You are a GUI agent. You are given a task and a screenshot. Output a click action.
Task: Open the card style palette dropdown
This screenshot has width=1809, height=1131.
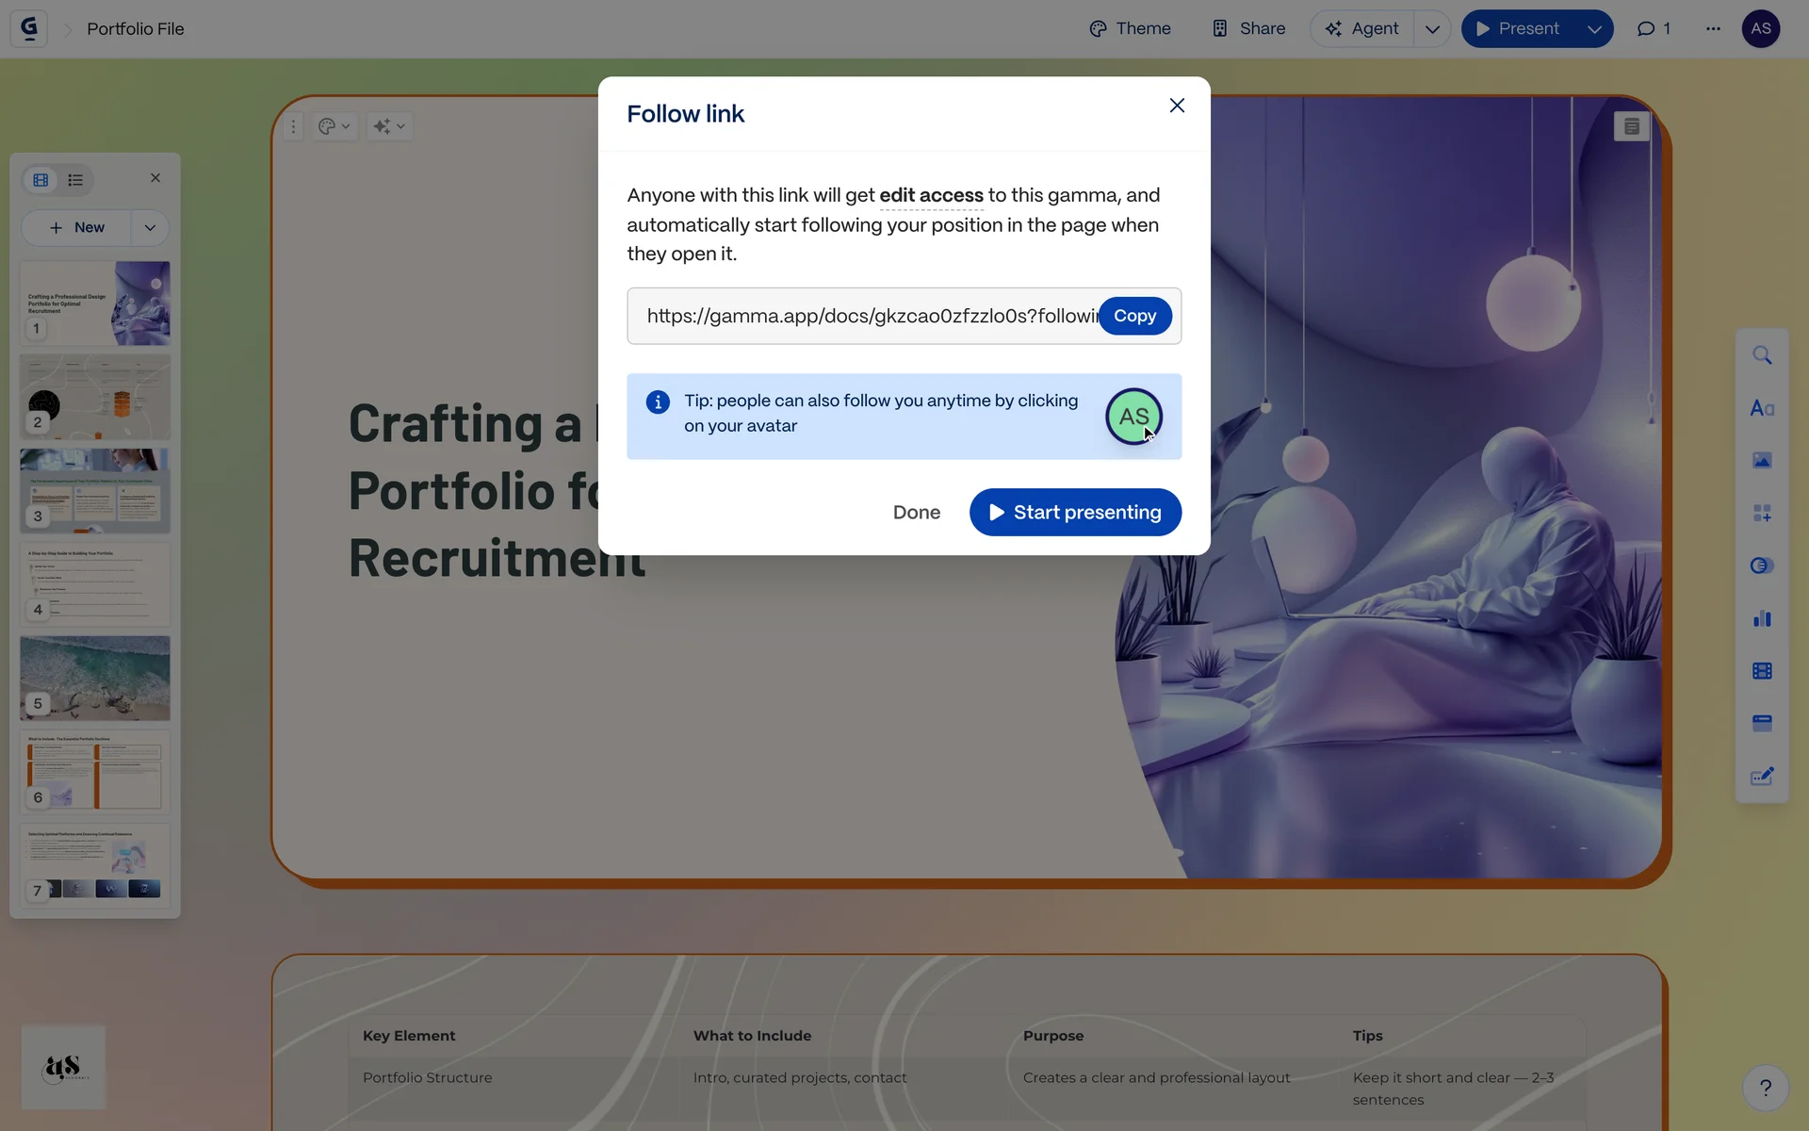coord(334,126)
